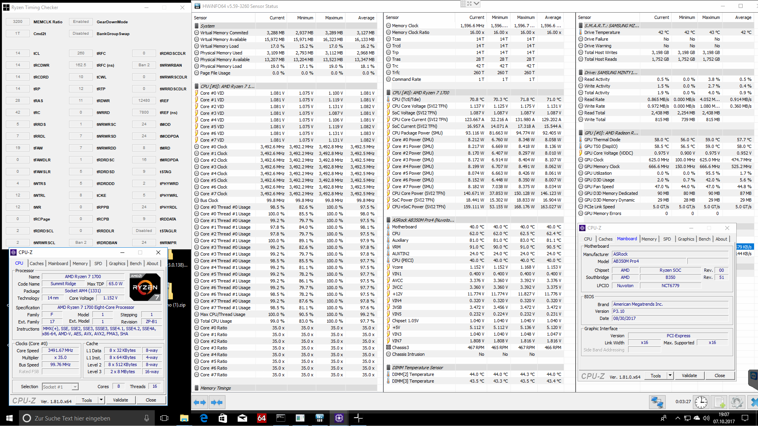
Task: Click the AIDA64 taskbar icon
Action: [261, 418]
